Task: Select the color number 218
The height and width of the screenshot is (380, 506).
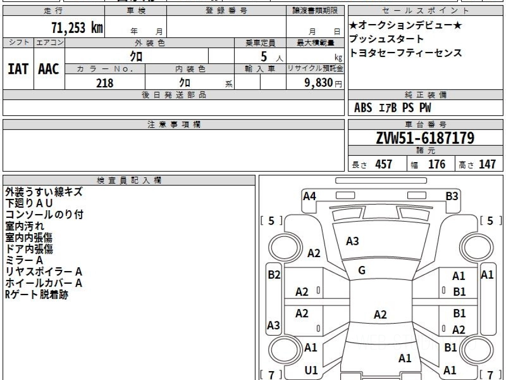Action: click(x=105, y=83)
